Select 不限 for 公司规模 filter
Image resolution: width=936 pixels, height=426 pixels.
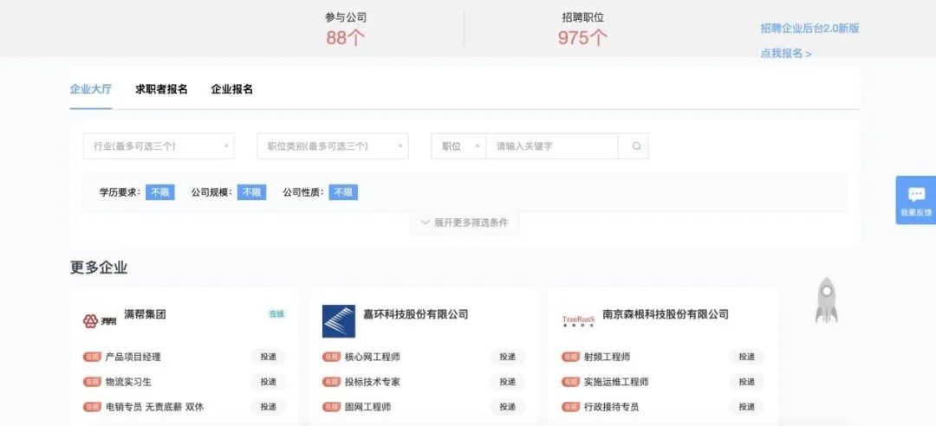point(251,192)
